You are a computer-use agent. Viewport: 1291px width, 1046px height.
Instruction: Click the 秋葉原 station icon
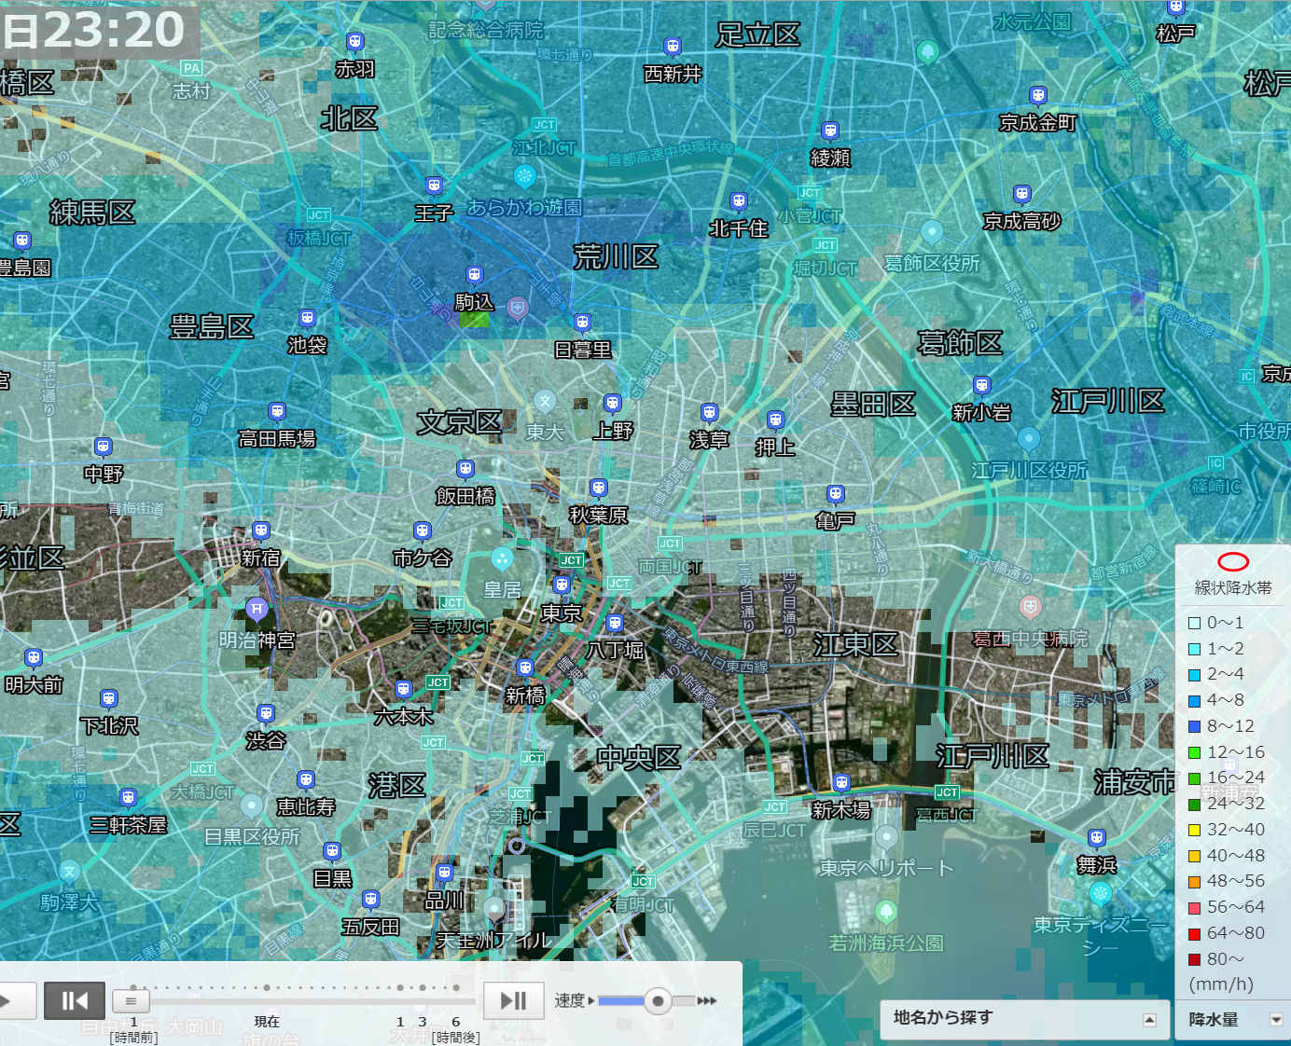point(599,488)
